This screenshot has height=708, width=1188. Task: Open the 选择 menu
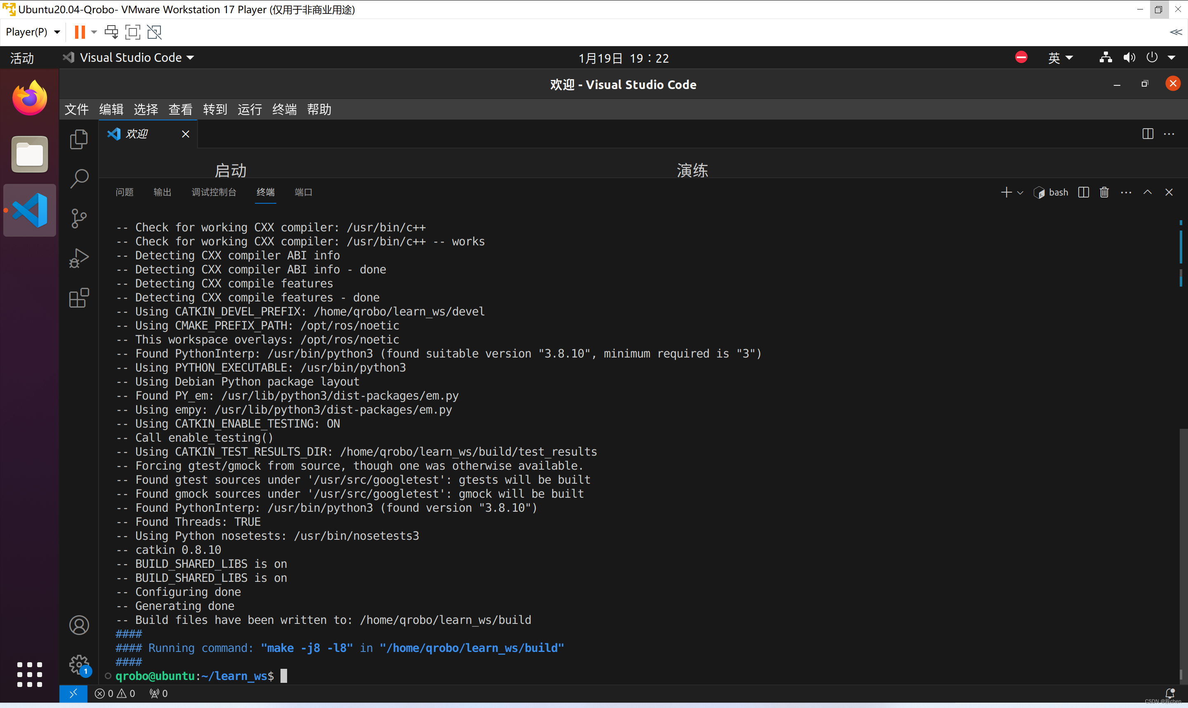[x=146, y=109]
